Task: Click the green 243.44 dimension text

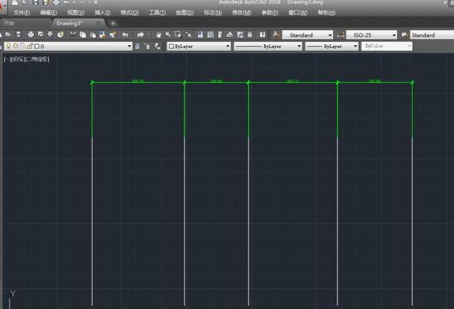Action: tap(216, 81)
